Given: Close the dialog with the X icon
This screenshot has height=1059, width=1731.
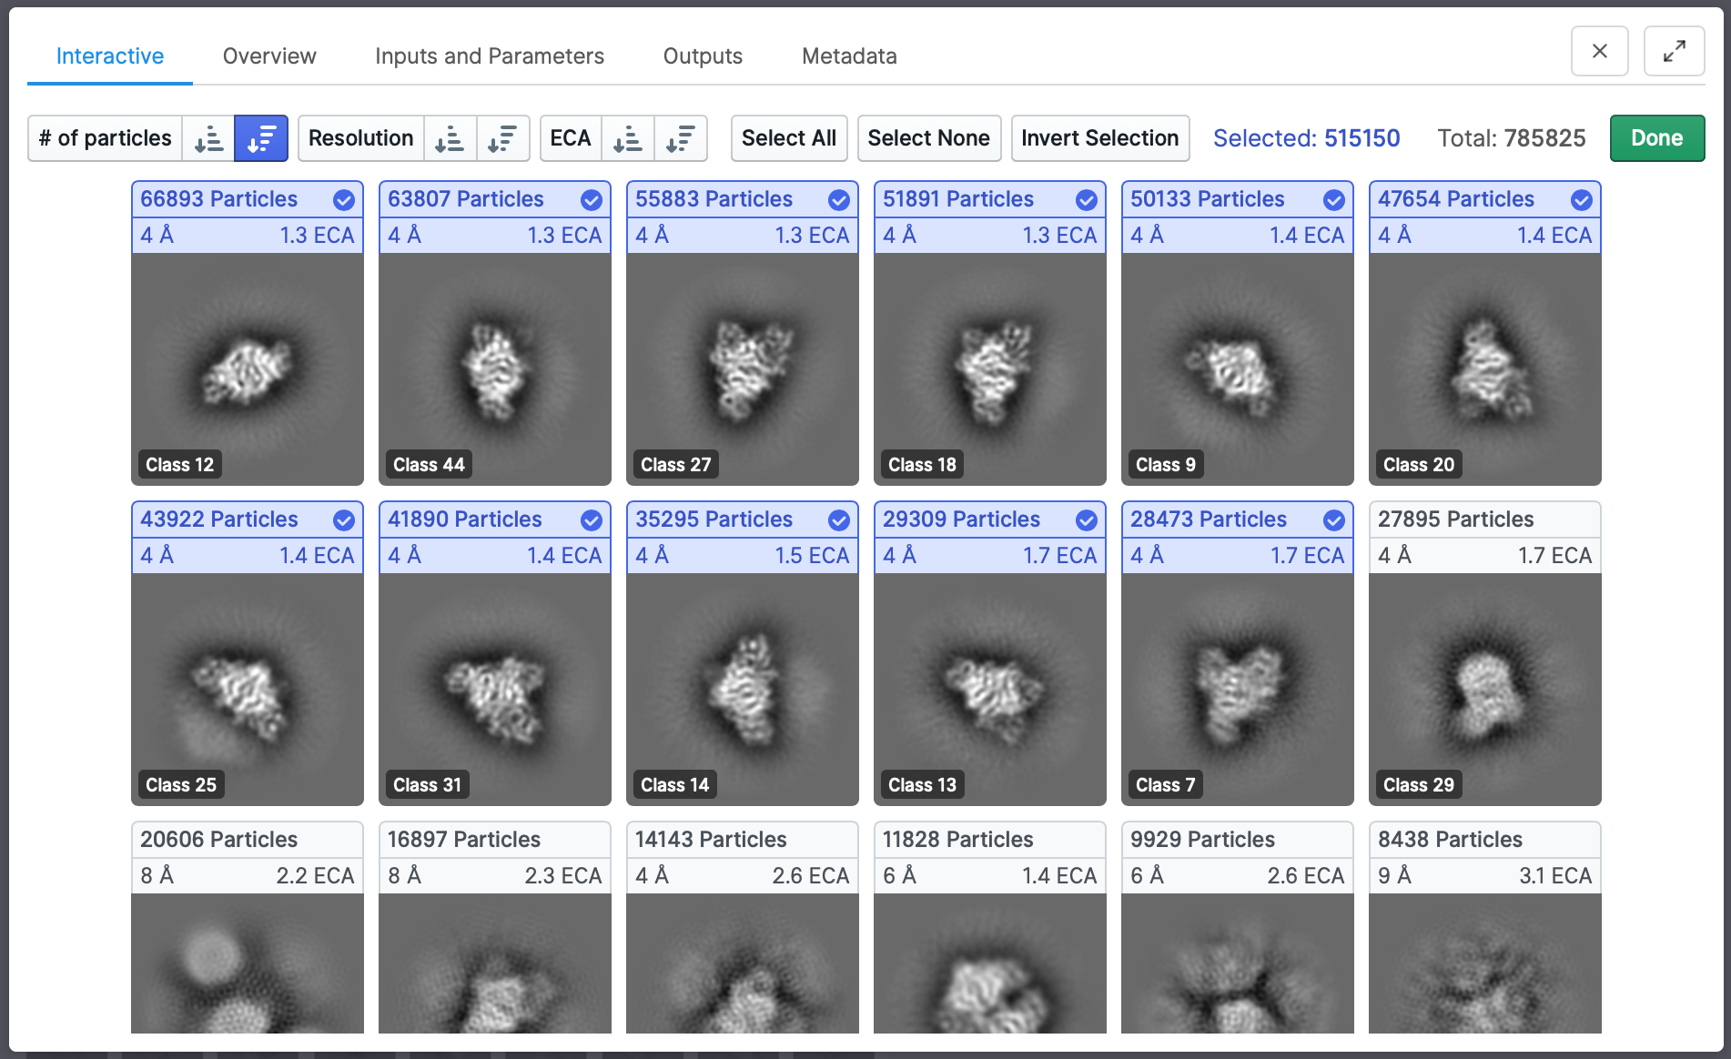Looking at the screenshot, I should [1599, 51].
